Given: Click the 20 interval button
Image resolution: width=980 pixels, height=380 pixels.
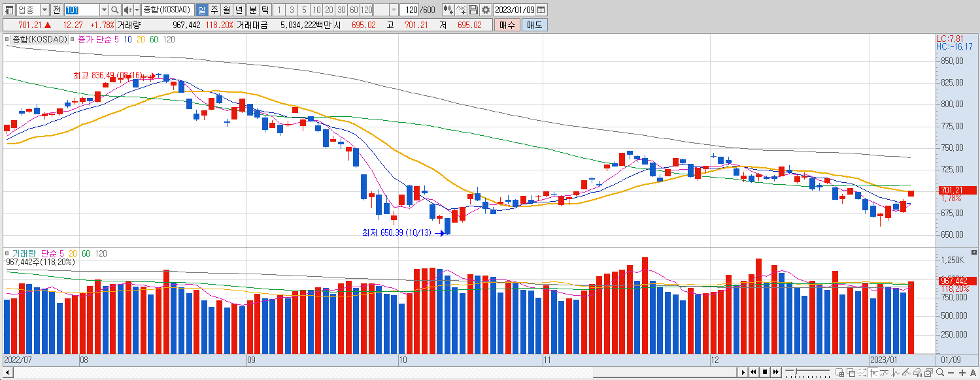Looking at the screenshot, I should pyautogui.click(x=329, y=10).
